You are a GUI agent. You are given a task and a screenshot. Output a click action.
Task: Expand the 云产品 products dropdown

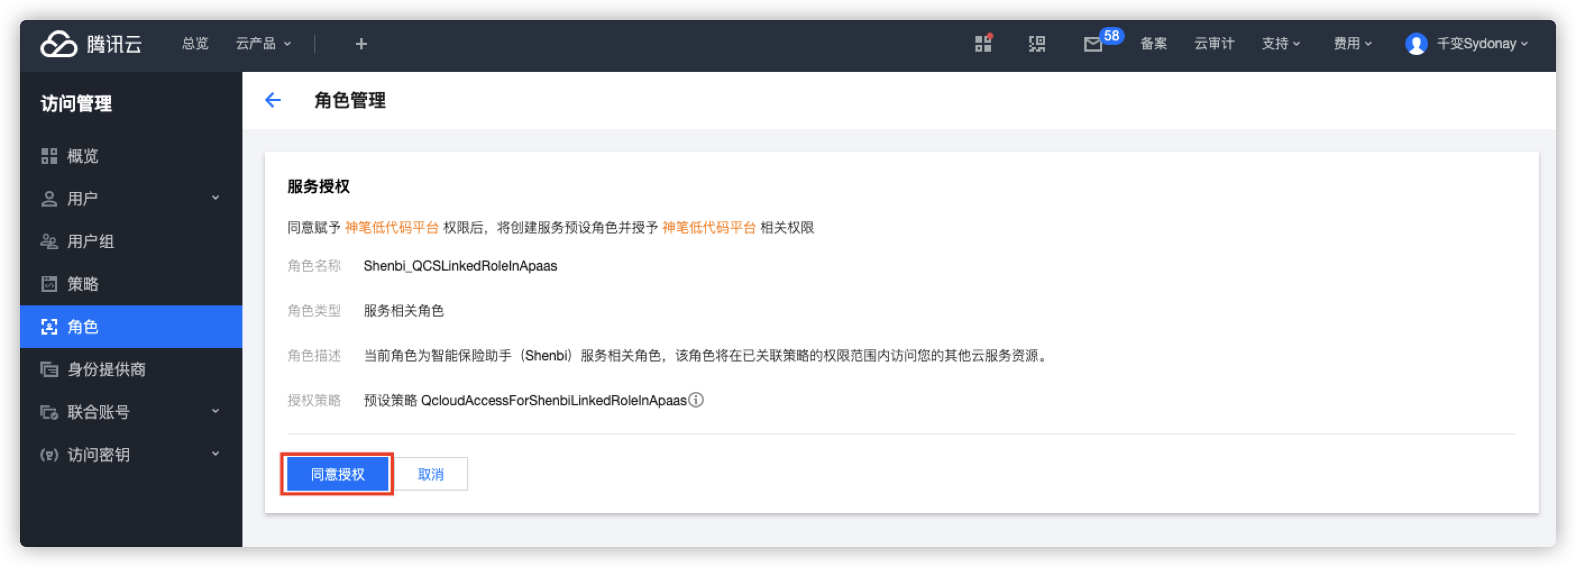click(264, 44)
